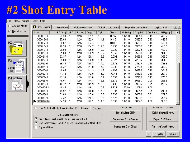Screen dimensions: 190x142
Task: Open the F4 Analyze icon
Action: (x=17, y=84)
